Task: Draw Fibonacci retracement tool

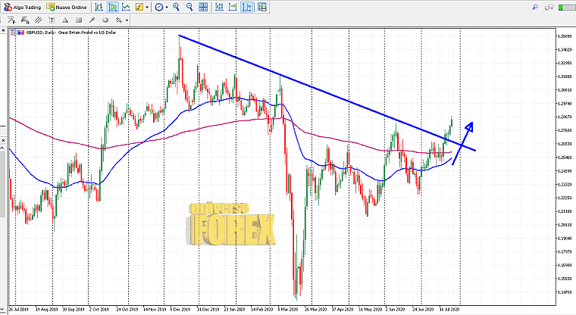Action: tap(11, 20)
